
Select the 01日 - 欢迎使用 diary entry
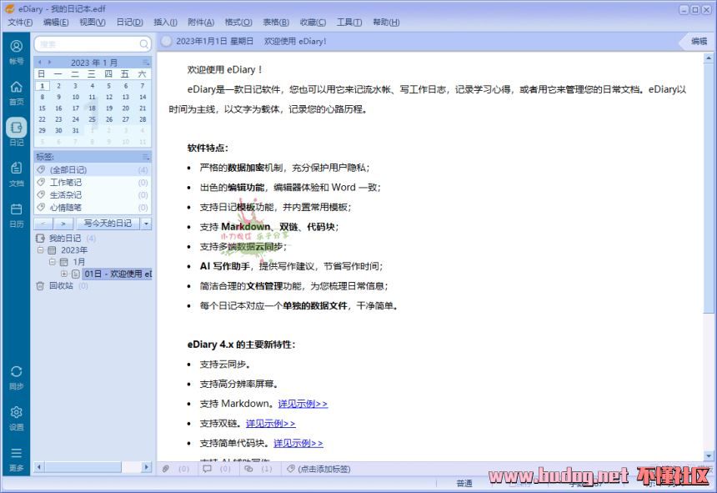(x=118, y=274)
